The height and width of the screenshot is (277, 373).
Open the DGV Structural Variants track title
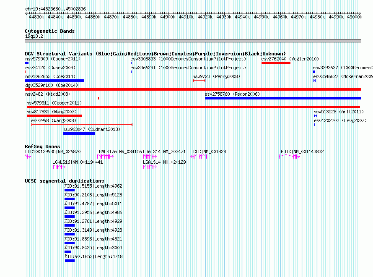pos(155,54)
